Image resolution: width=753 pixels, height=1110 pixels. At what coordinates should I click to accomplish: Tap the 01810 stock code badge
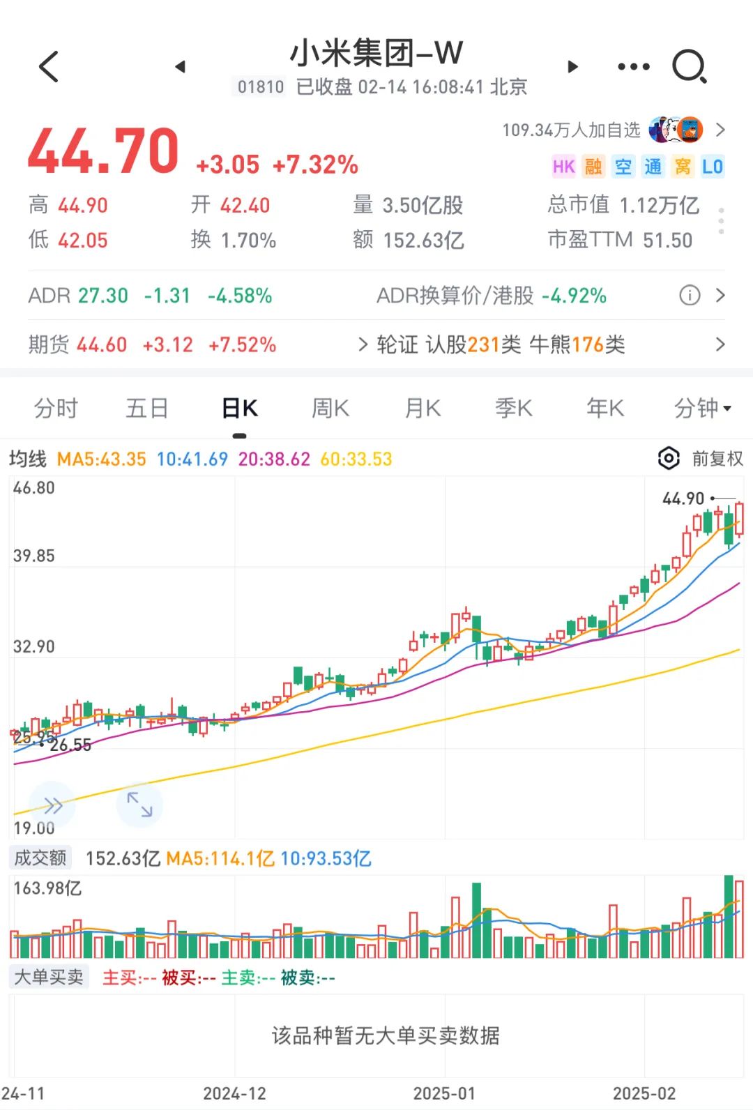[261, 87]
